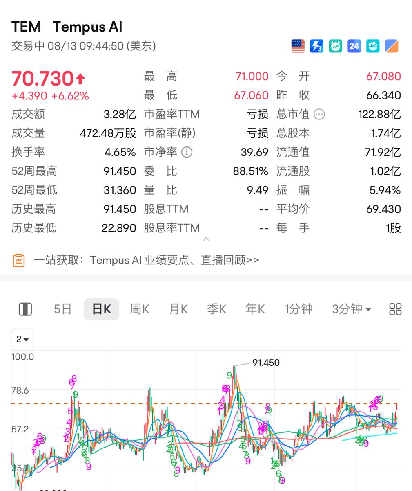Tap the 历史最低 value 22.890
This screenshot has height=491, width=412.
click(119, 228)
